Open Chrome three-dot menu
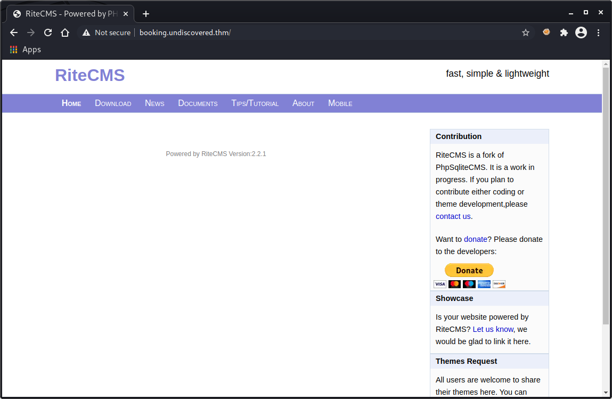 click(599, 32)
